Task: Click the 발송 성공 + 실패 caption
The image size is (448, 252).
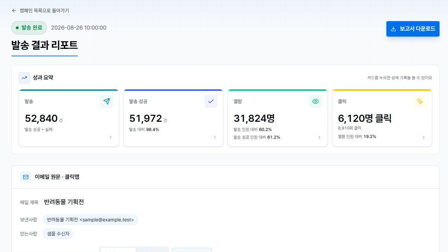Action: pos(39,130)
